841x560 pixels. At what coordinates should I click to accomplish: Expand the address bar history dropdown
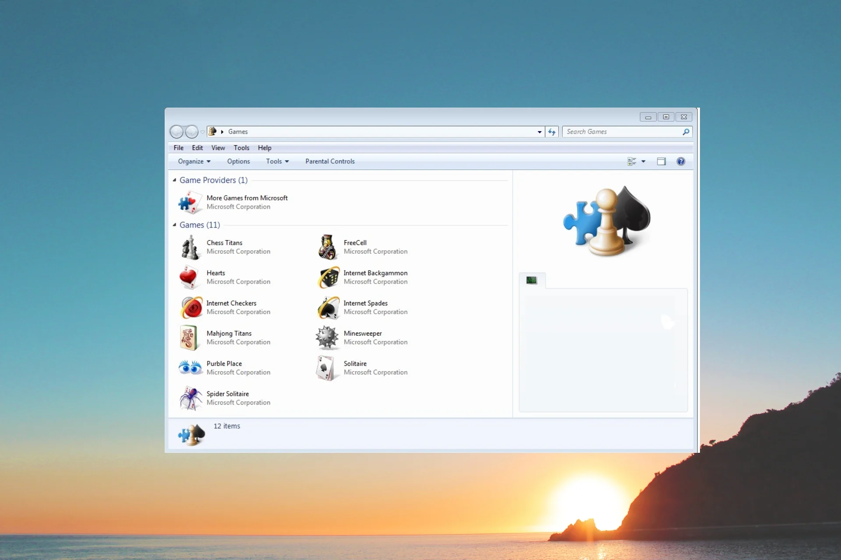click(x=540, y=132)
